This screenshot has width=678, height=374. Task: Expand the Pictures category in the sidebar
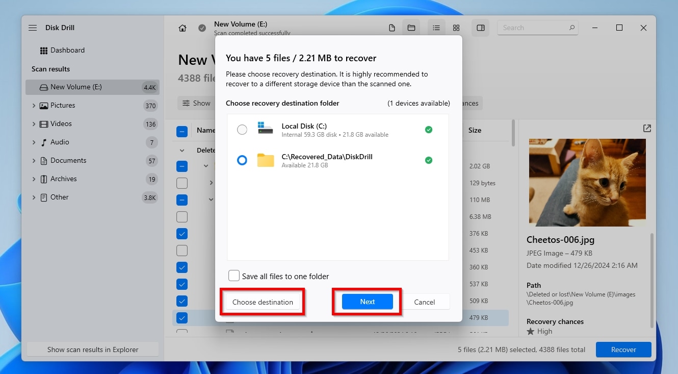coord(34,105)
